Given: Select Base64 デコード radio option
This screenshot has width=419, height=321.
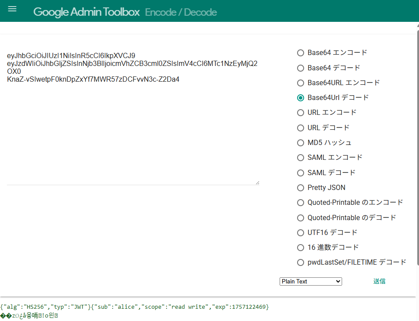Looking at the screenshot, I should click(x=301, y=68).
